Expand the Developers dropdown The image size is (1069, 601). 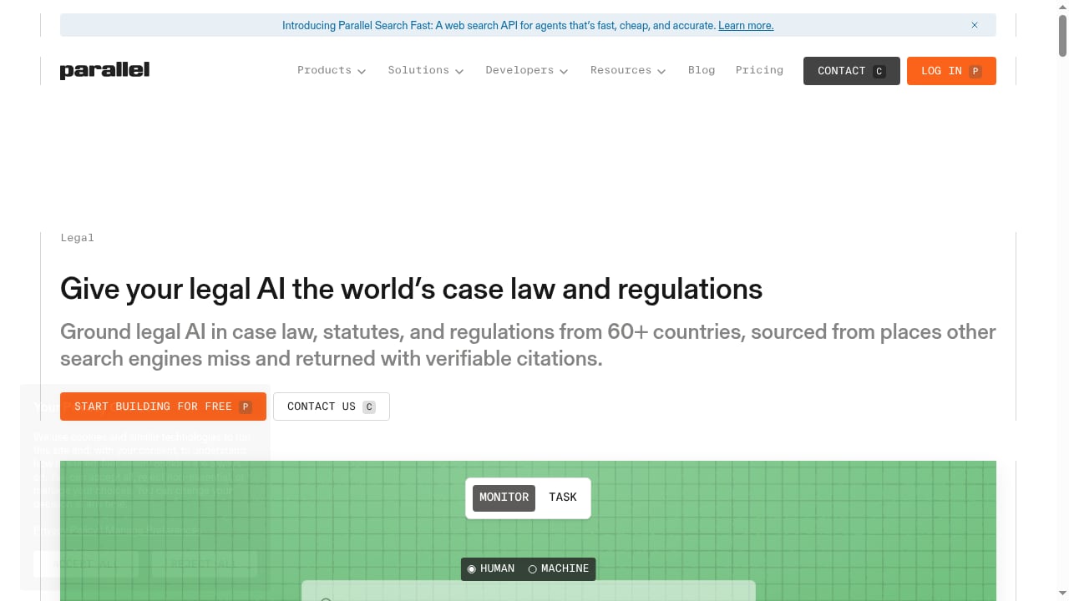[x=527, y=71]
